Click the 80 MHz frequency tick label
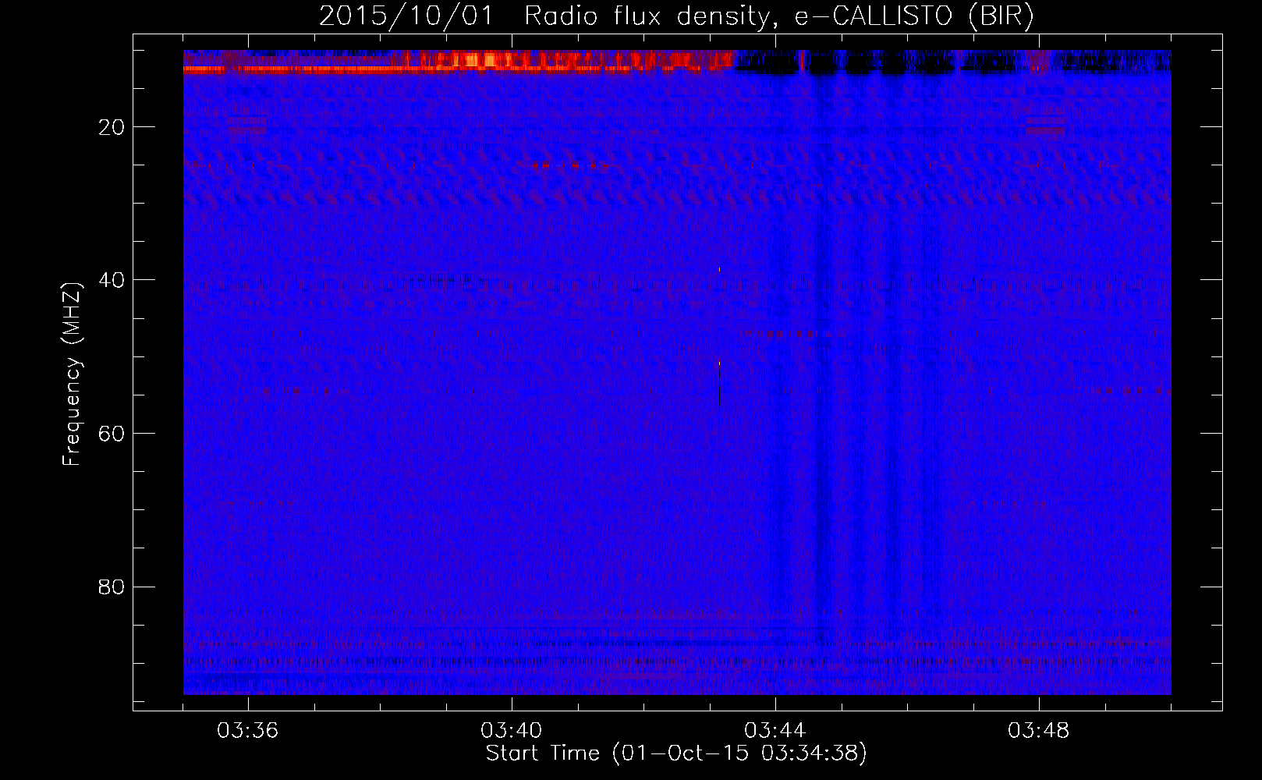The width and height of the screenshot is (1262, 780). [112, 587]
